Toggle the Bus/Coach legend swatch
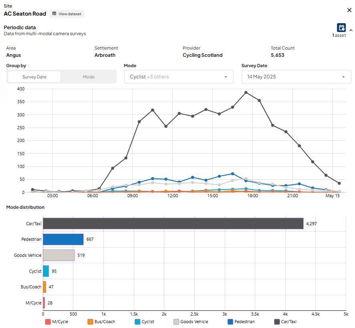Viewport: 355px width, 328px height. tap(90, 322)
